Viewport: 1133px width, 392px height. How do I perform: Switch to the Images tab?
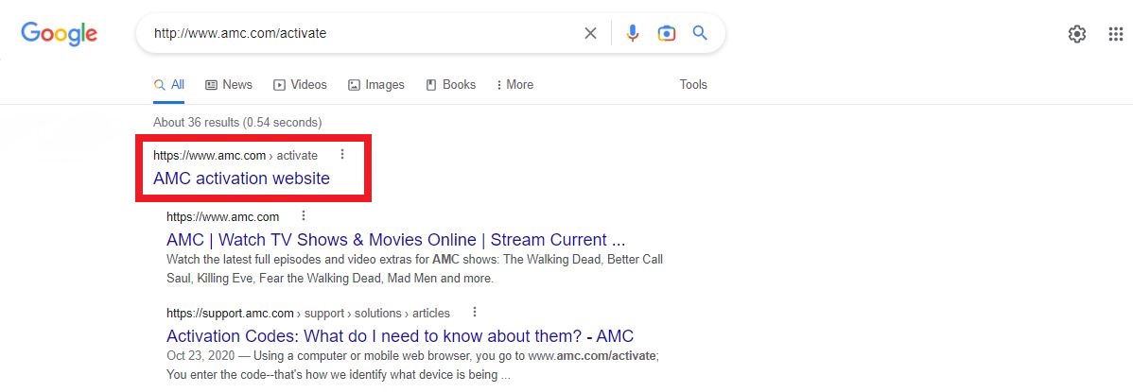click(x=376, y=85)
